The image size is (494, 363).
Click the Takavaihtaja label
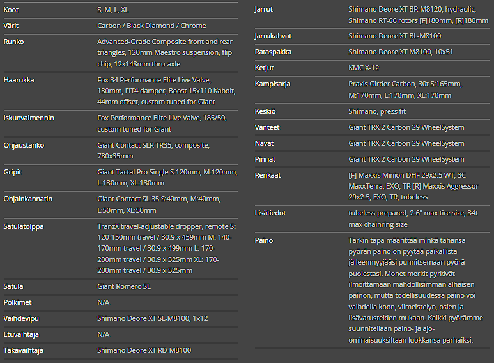(24, 350)
